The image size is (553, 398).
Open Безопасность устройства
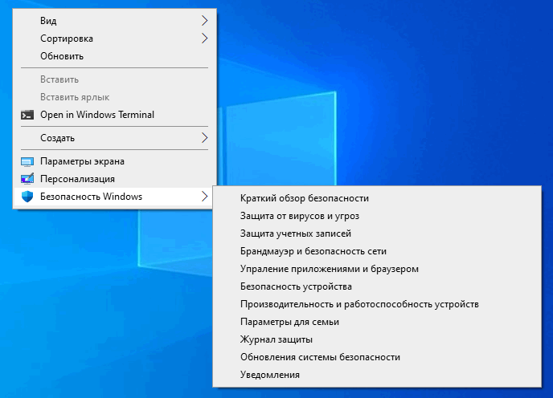pos(377,286)
